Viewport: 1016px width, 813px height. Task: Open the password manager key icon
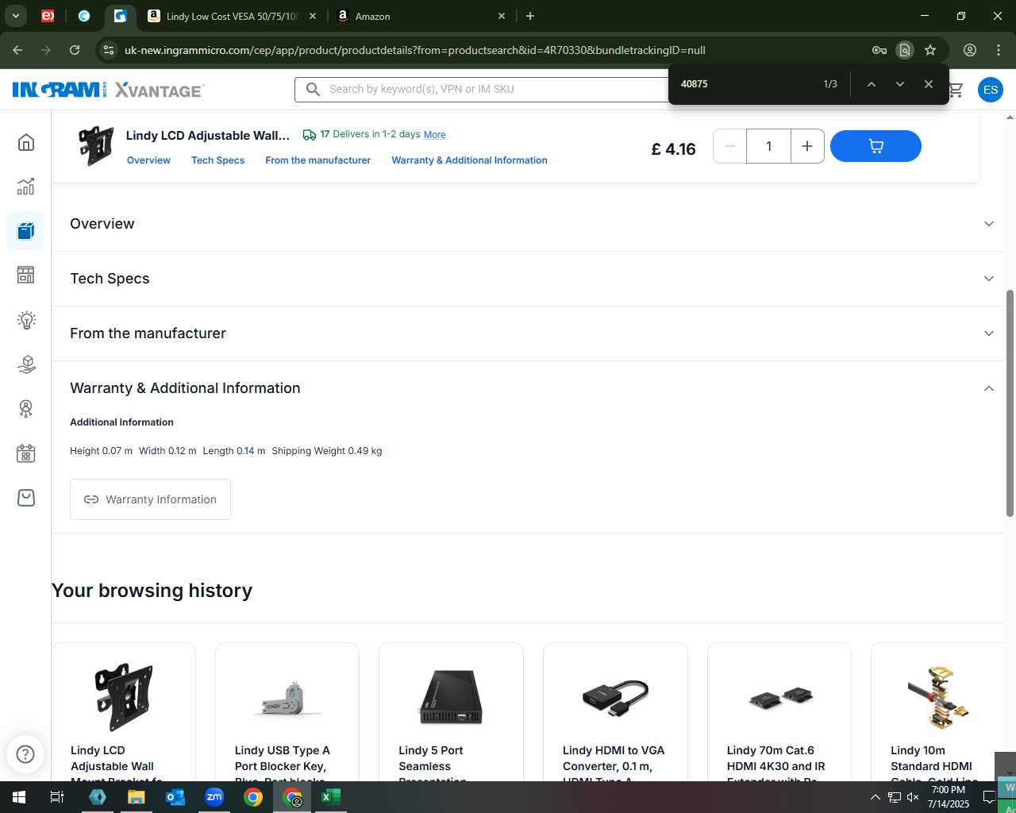click(x=879, y=50)
